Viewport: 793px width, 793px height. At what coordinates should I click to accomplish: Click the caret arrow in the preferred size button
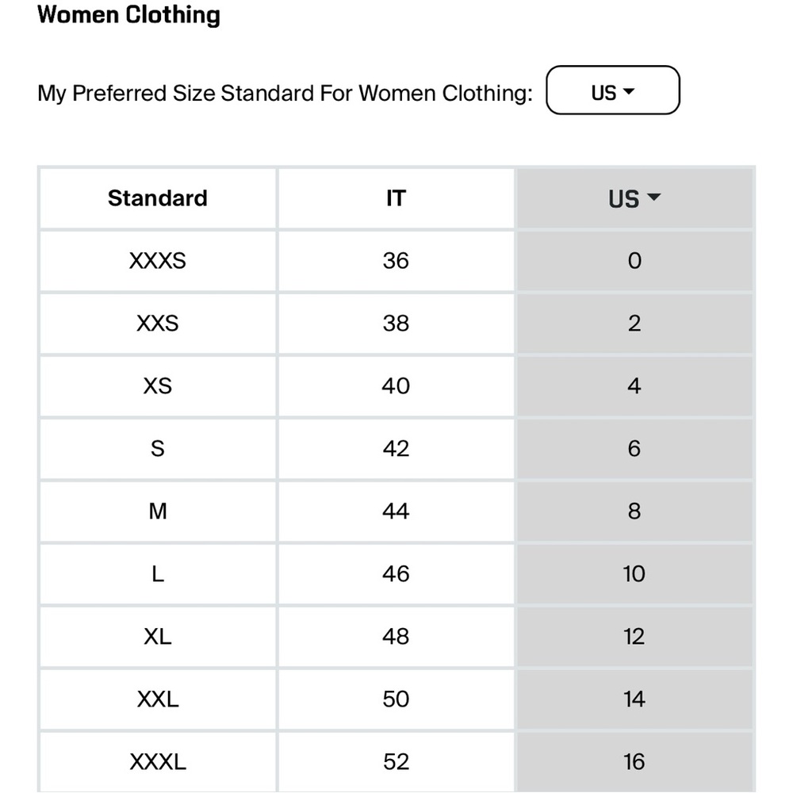(628, 91)
